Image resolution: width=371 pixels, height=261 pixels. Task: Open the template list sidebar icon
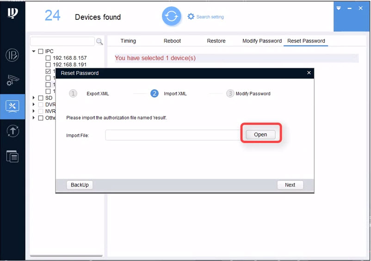coord(12,156)
